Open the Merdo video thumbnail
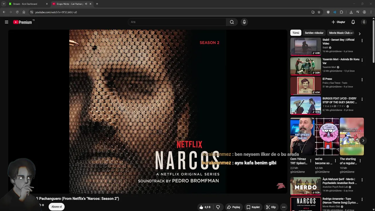Image resolution: width=375 pixels, height=211 pixels. tap(306, 186)
